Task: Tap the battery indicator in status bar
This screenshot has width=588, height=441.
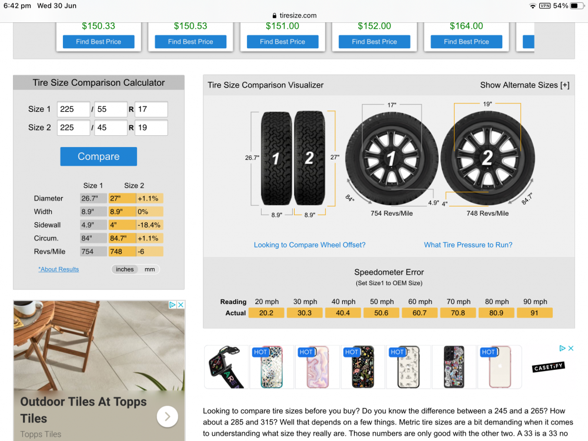Action: pos(577,6)
